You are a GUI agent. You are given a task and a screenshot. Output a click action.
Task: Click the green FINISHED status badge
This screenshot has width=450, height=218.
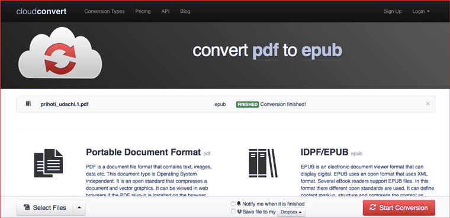pos(247,104)
